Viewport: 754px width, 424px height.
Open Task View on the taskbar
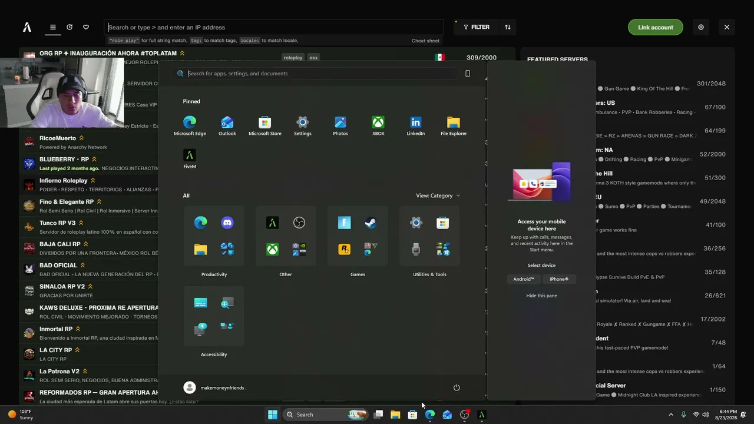379,415
